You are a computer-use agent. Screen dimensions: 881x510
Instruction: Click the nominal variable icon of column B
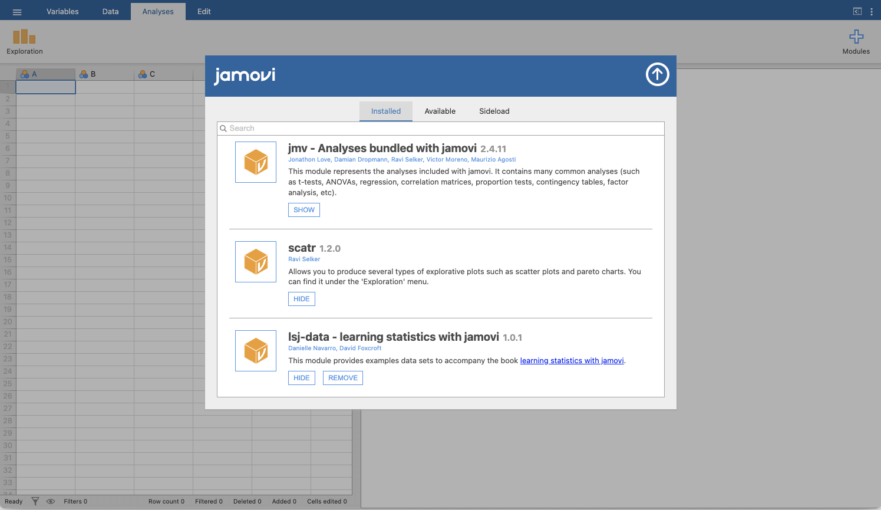pos(84,74)
